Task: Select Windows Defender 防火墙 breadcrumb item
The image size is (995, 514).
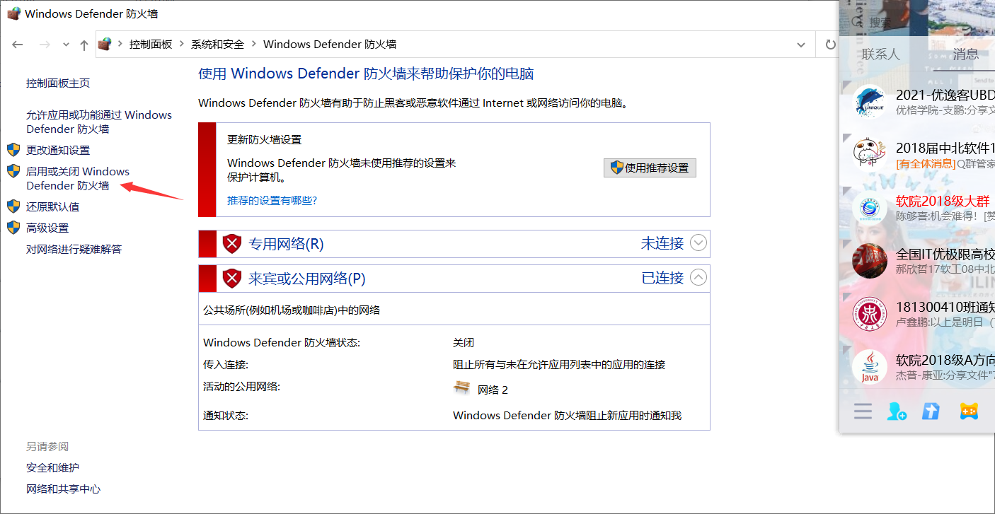Action: tap(330, 44)
